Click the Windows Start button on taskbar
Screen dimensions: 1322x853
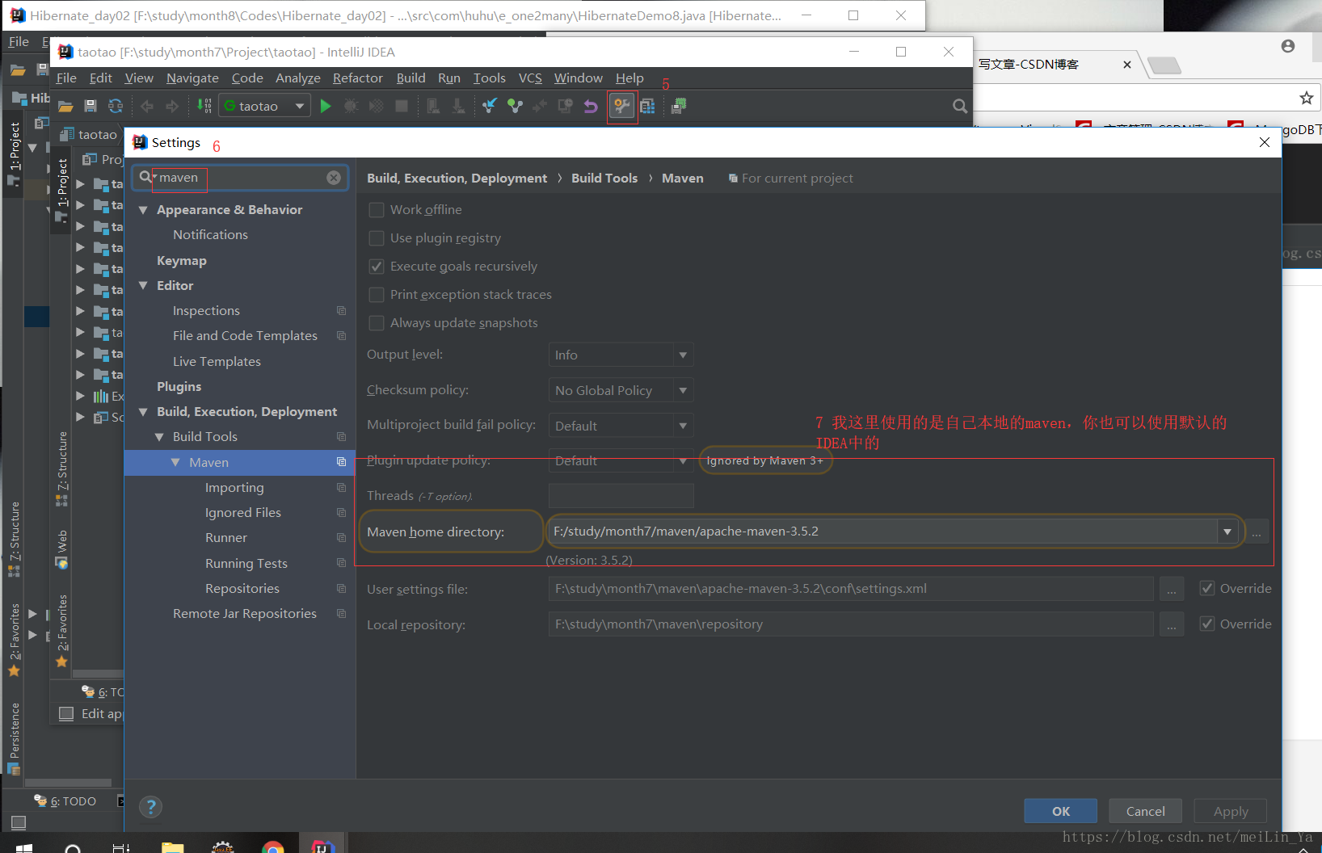(x=23, y=847)
